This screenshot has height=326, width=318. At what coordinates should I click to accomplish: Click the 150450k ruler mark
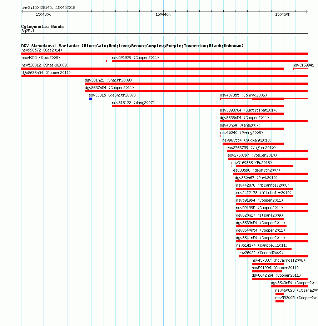tap(283, 14)
